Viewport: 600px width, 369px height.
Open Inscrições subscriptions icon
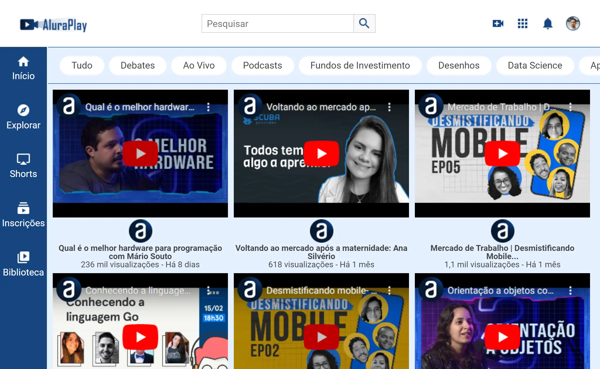point(23,208)
